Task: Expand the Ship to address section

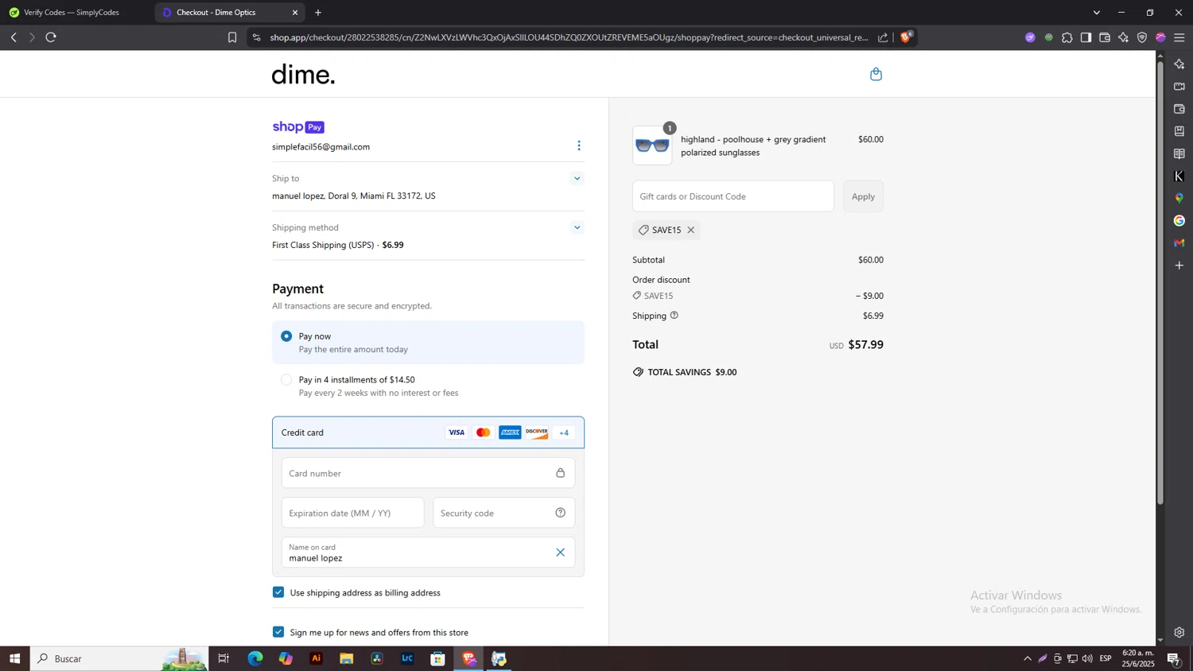Action: pyautogui.click(x=577, y=178)
